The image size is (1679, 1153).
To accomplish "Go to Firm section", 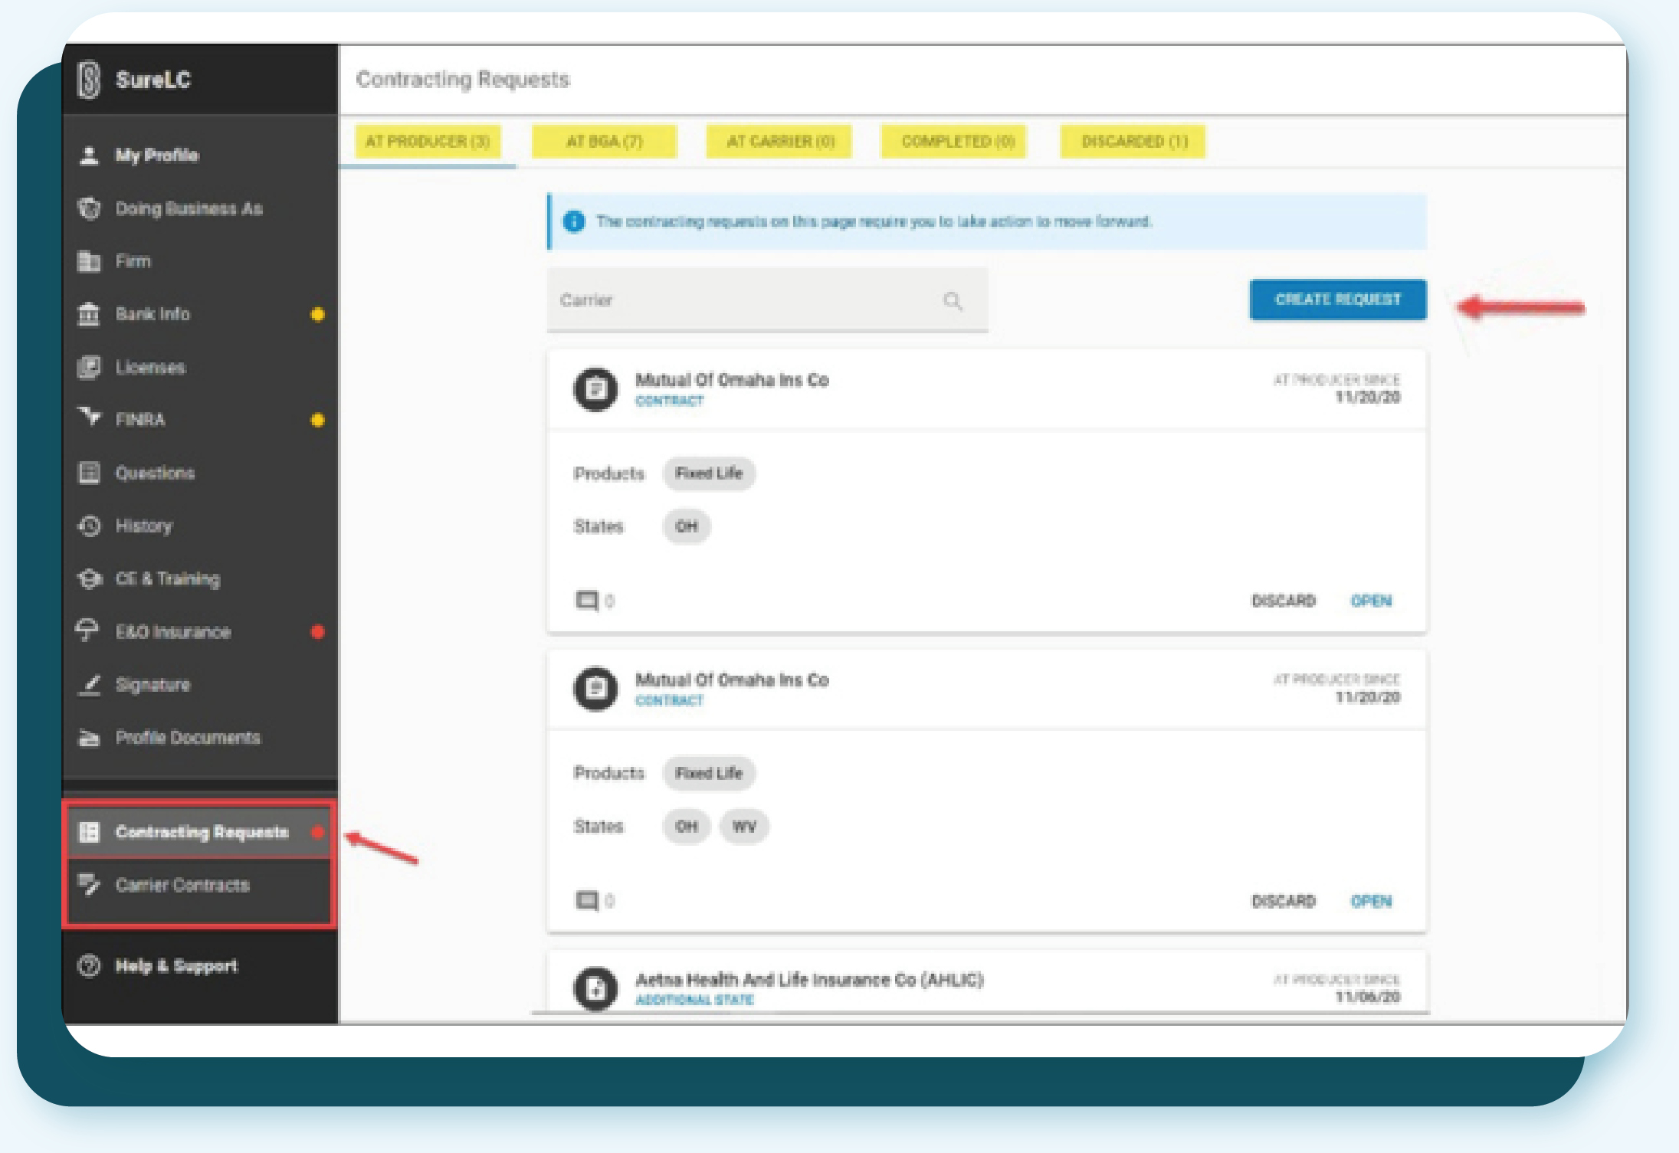I will click(200, 261).
